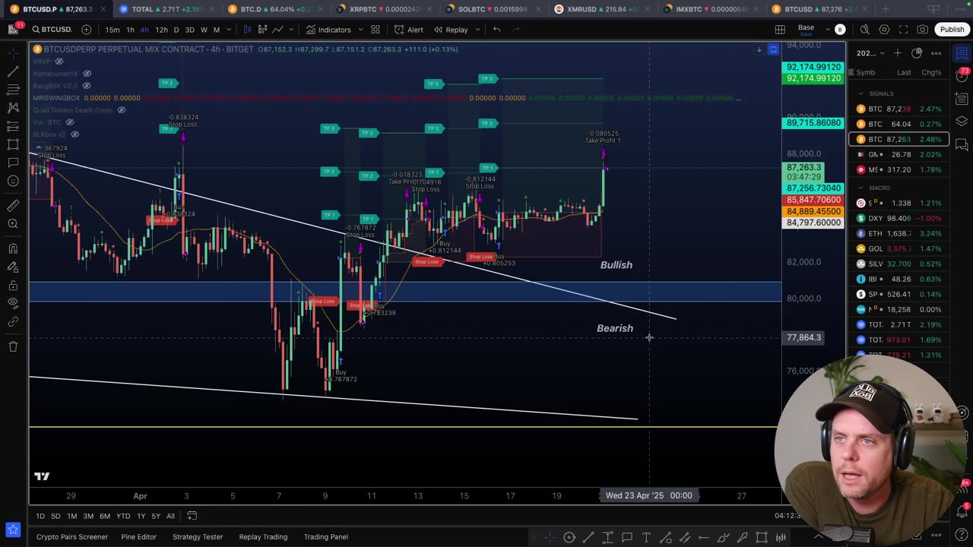Undo the last chart action
Viewport: 973px width, 547px height.
[496, 30]
